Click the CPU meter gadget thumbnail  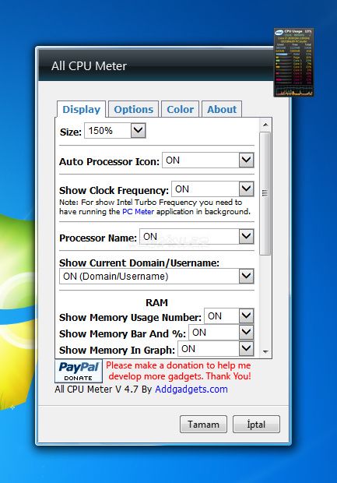point(293,62)
